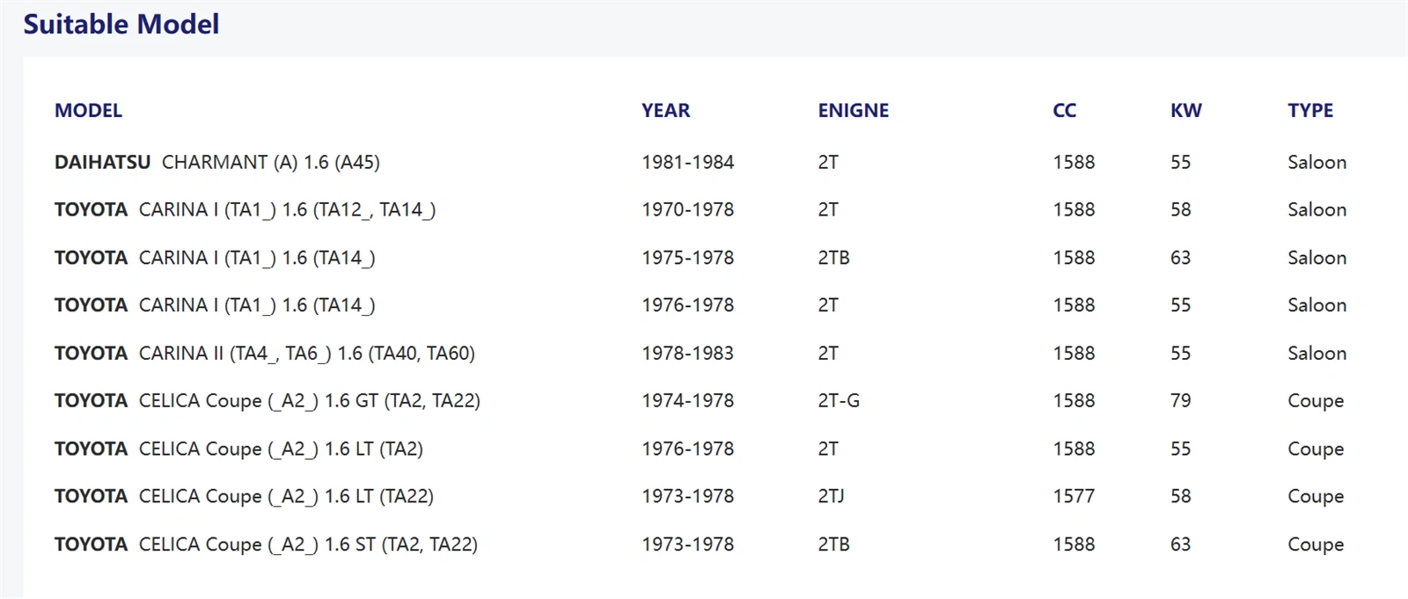Select the MODEL column header

tap(88, 111)
